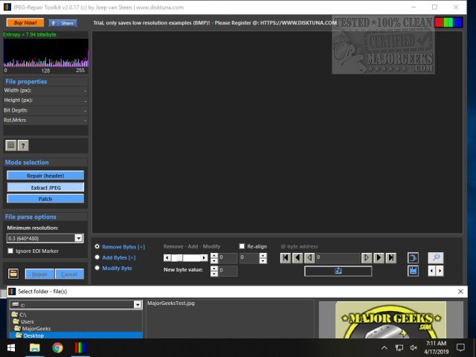Open File Explorer from the taskbar

coord(35,347)
